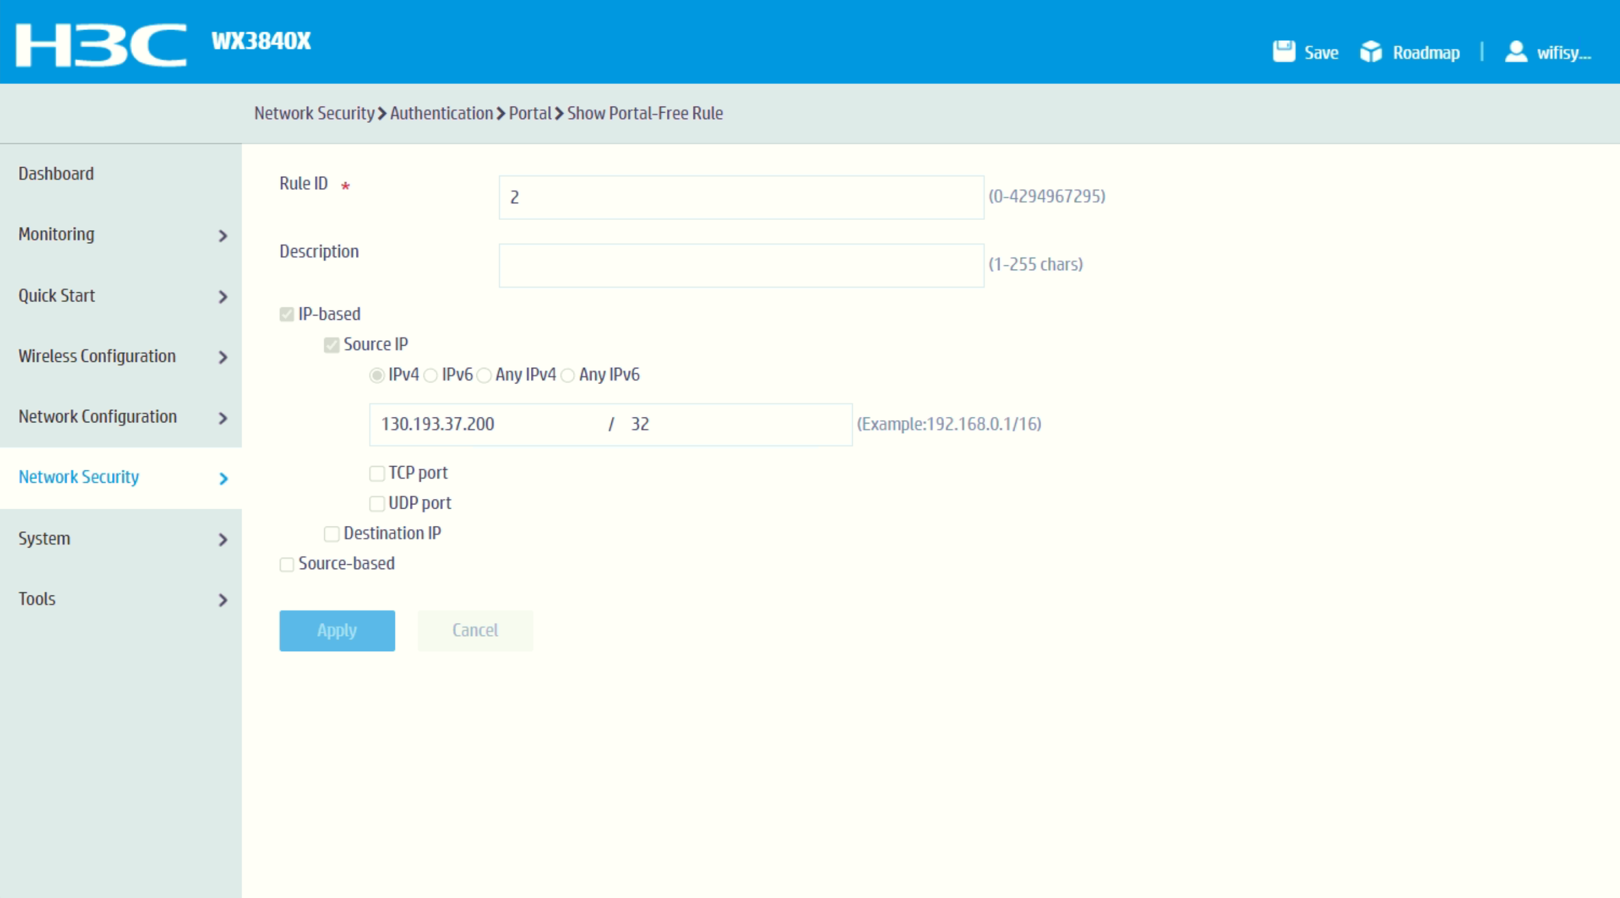Click the Save floppy disk icon
This screenshot has height=898, width=1620.
(1284, 52)
